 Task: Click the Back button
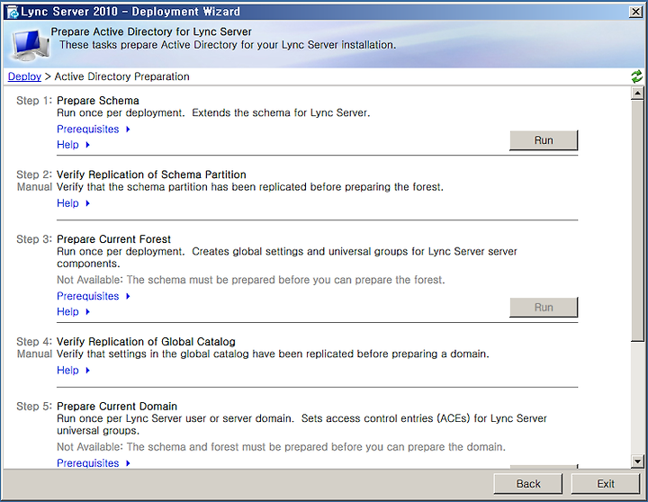(x=528, y=484)
